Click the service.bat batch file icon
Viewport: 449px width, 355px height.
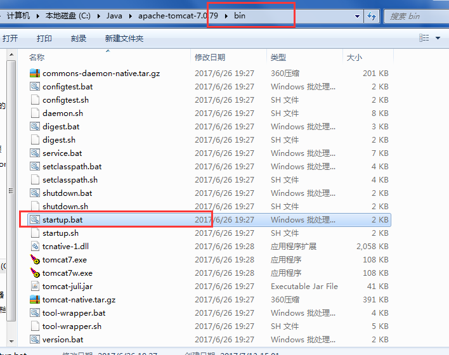(35, 153)
